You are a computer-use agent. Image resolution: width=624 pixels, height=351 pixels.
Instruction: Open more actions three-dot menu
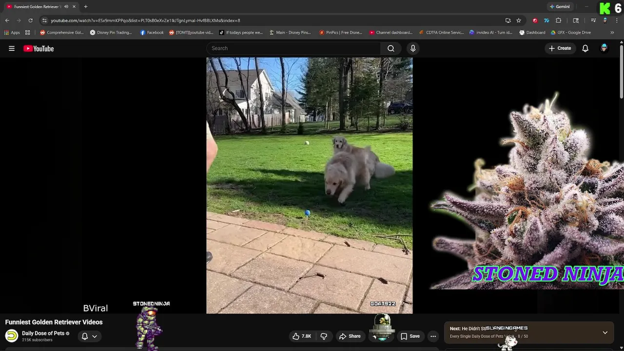433,336
